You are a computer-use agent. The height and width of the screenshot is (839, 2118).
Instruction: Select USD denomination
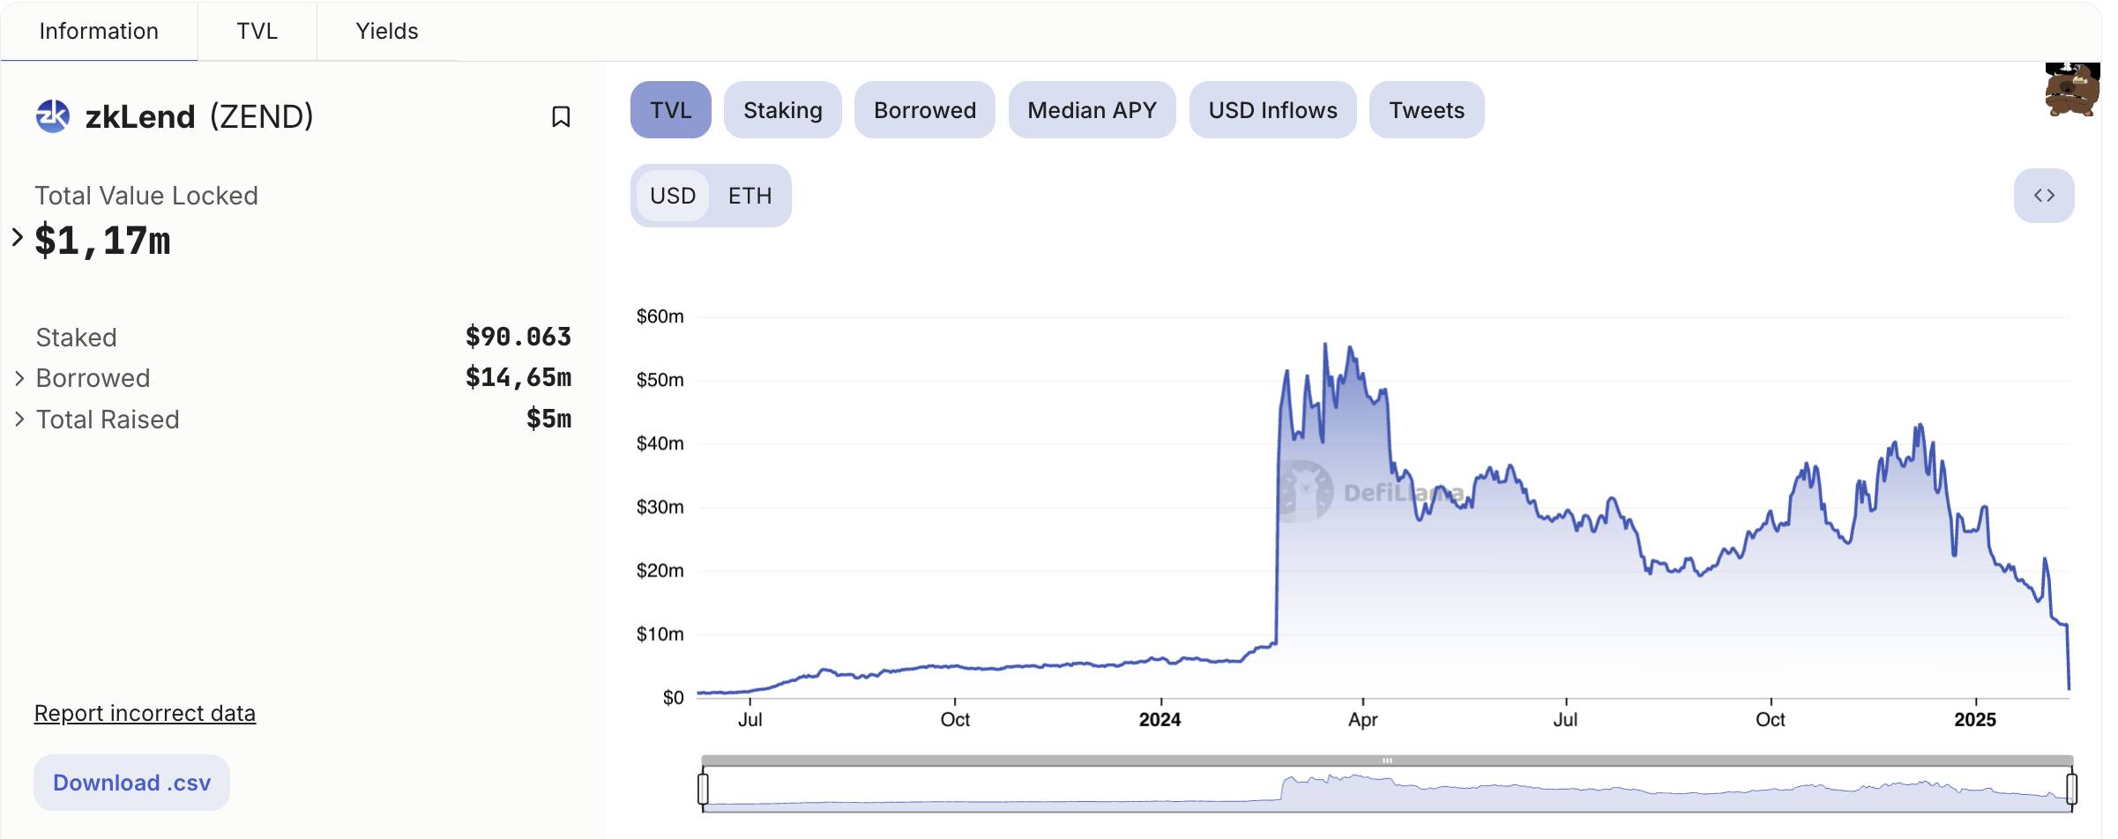coord(673,196)
